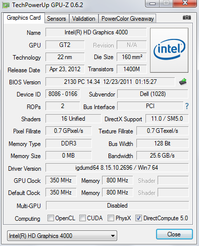Screen dimensions: 199x246
Task: Open the Intel HD Graphics 4000 dropdown
Action: point(62,236)
